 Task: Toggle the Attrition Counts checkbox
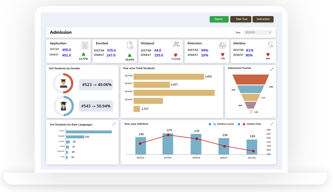210,124
